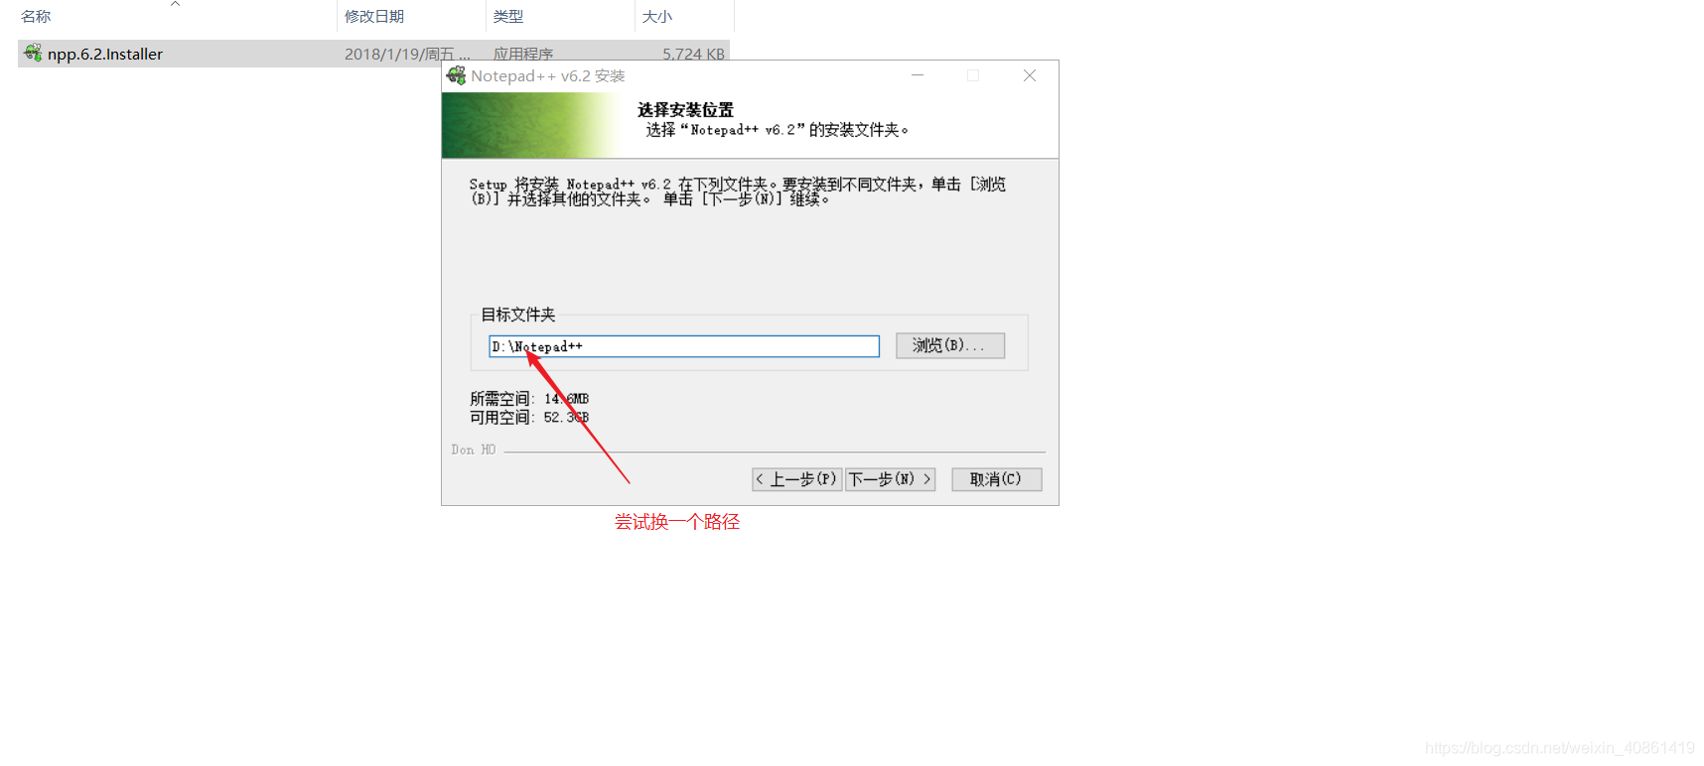Select the npp.6.2.Installer file name
This screenshot has width=1704, height=766.
pyautogui.click(x=105, y=54)
